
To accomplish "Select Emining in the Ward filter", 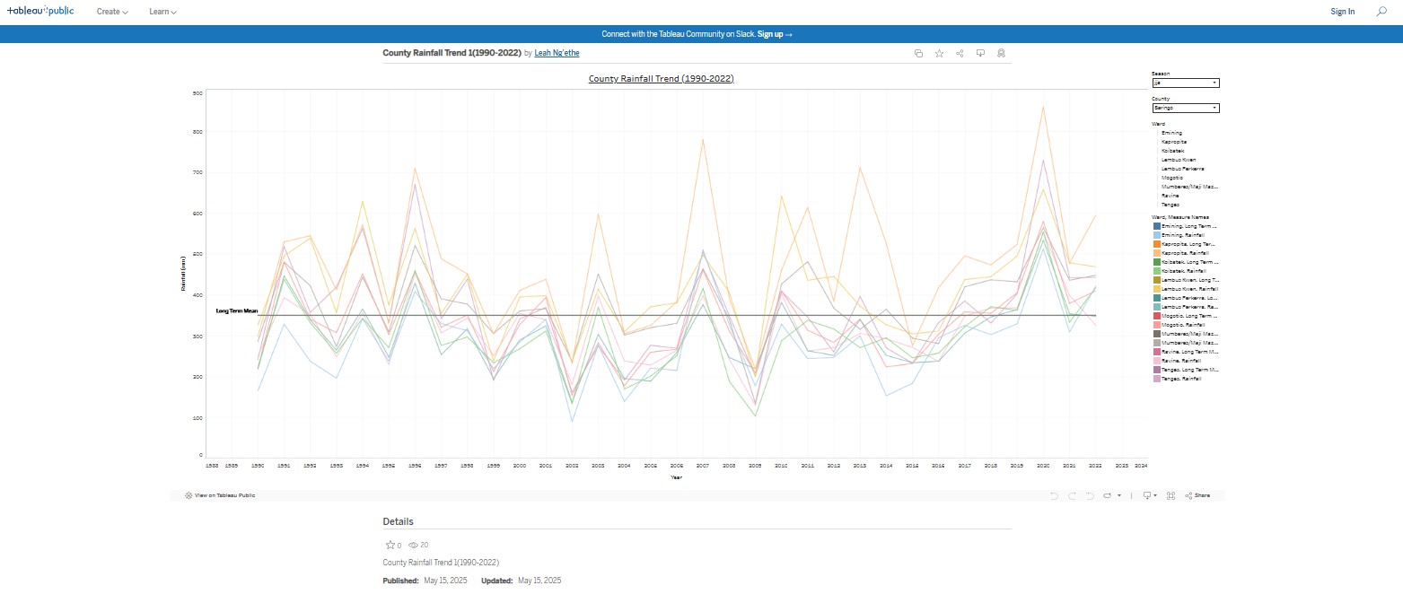I will click(1170, 133).
